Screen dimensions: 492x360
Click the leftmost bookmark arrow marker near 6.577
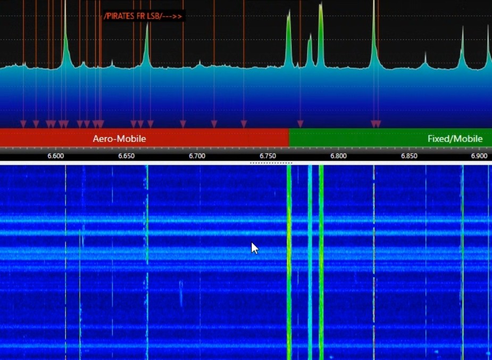(x=23, y=124)
